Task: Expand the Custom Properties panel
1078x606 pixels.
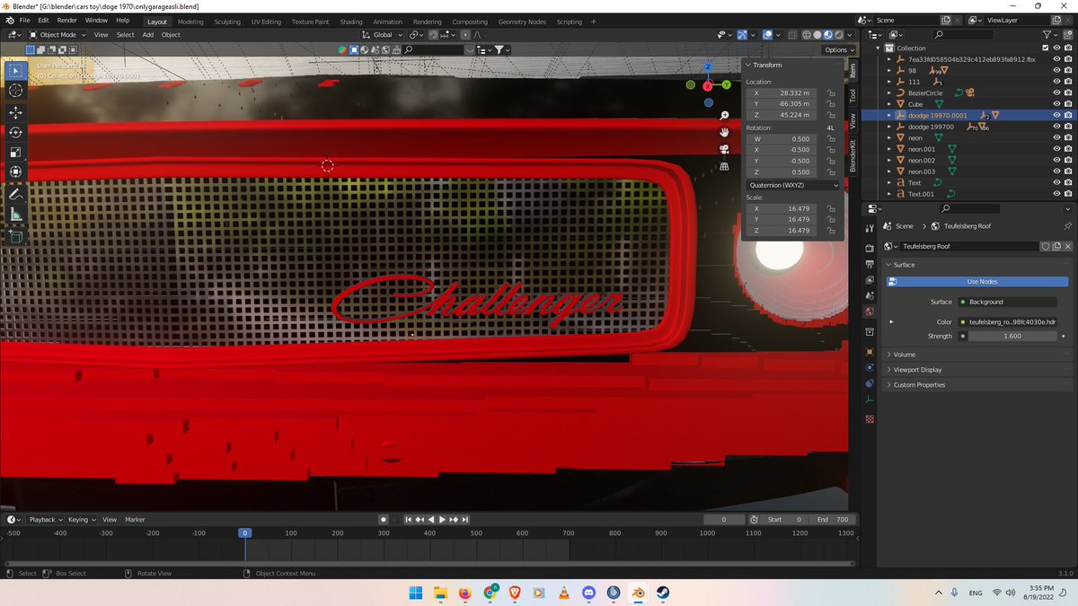Action: (x=919, y=385)
